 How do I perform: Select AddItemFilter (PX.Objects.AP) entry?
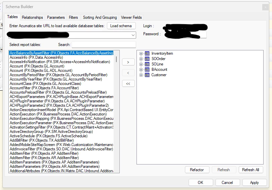(x=62, y=153)
